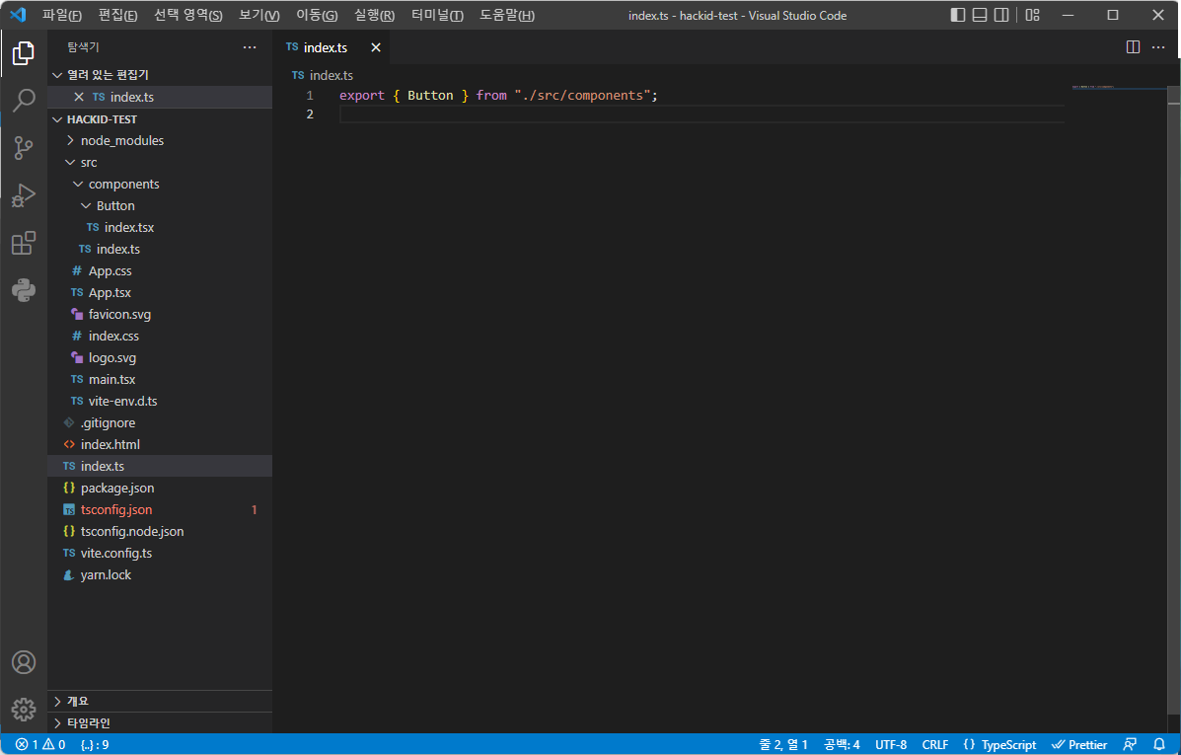Click the feedback icon in status bar
The image size is (1181, 755).
coord(1130,744)
